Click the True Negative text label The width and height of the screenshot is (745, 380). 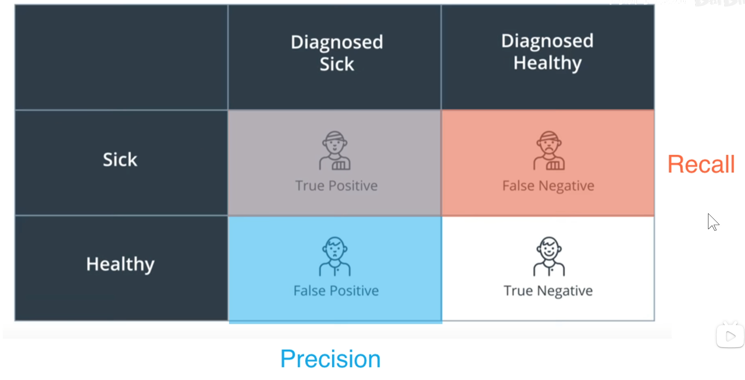(548, 291)
